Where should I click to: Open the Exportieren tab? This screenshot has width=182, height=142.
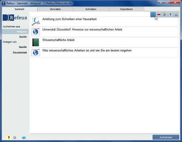coord(126,9)
